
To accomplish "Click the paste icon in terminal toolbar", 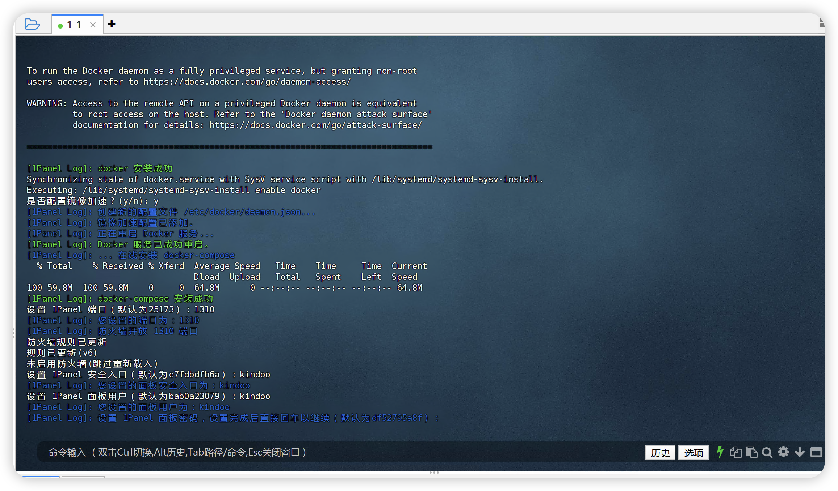I will tap(751, 452).
